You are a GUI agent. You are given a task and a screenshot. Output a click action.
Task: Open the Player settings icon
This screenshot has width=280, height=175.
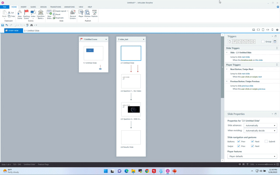(81, 13)
